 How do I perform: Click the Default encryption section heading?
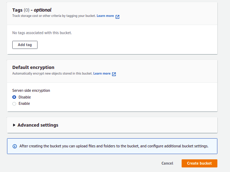33,67
